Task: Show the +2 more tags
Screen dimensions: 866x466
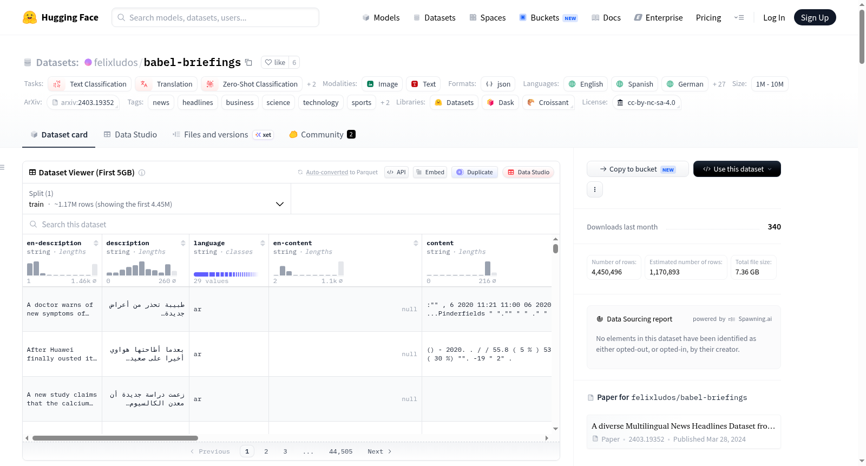Action: [x=385, y=102]
